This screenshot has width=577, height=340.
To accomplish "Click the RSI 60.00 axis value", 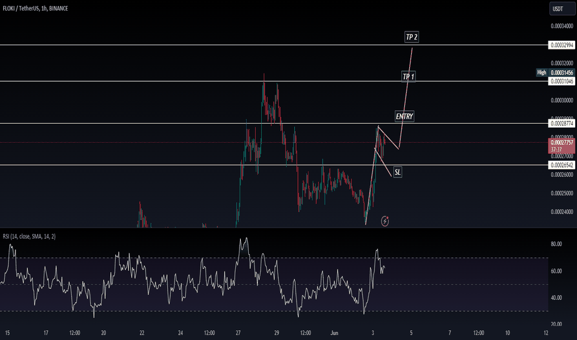I will click(x=556, y=271).
